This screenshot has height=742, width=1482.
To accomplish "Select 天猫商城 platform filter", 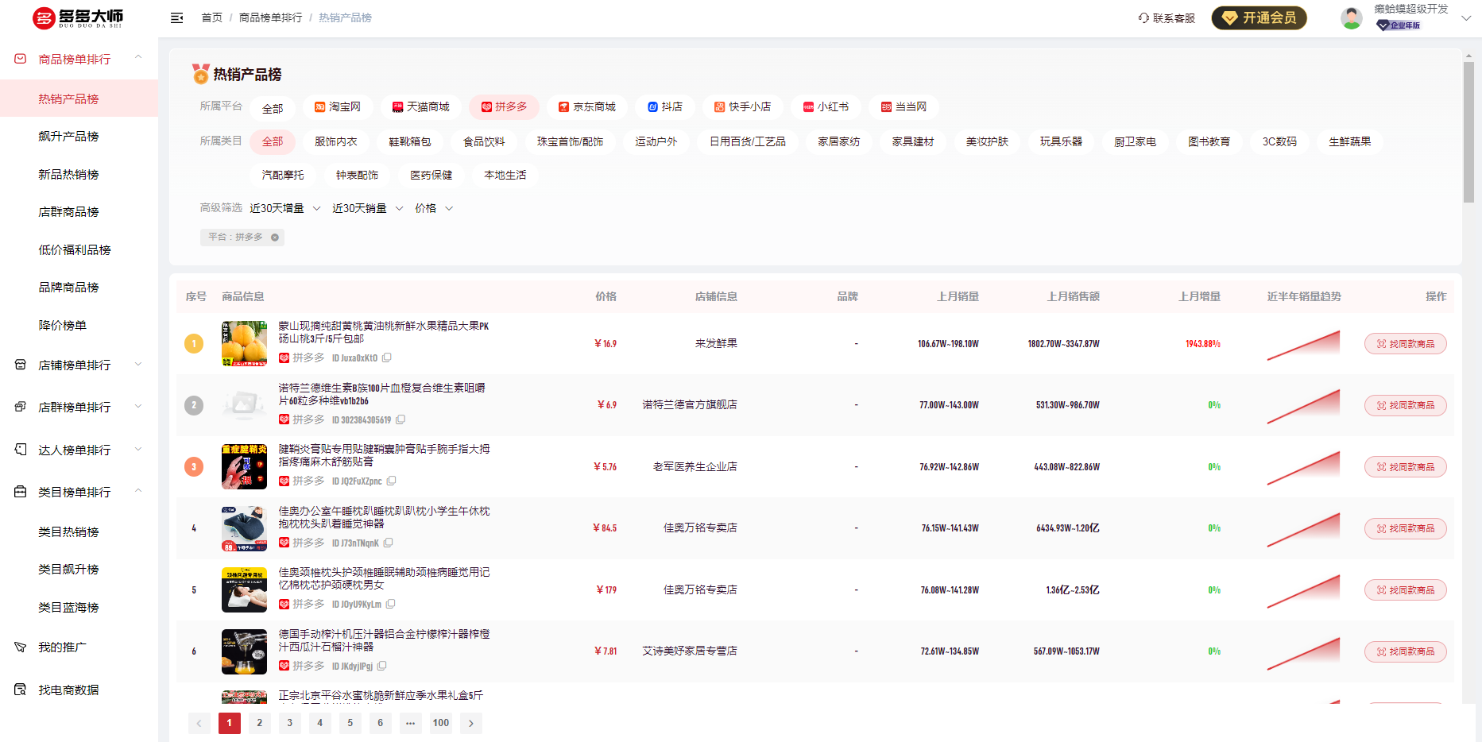I will pos(421,106).
